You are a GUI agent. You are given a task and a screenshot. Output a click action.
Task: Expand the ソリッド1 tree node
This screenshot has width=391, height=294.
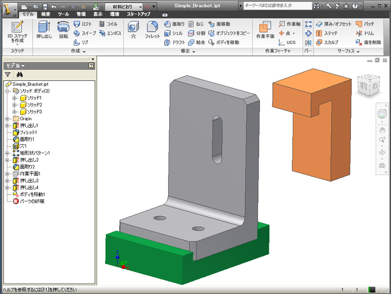(15, 98)
